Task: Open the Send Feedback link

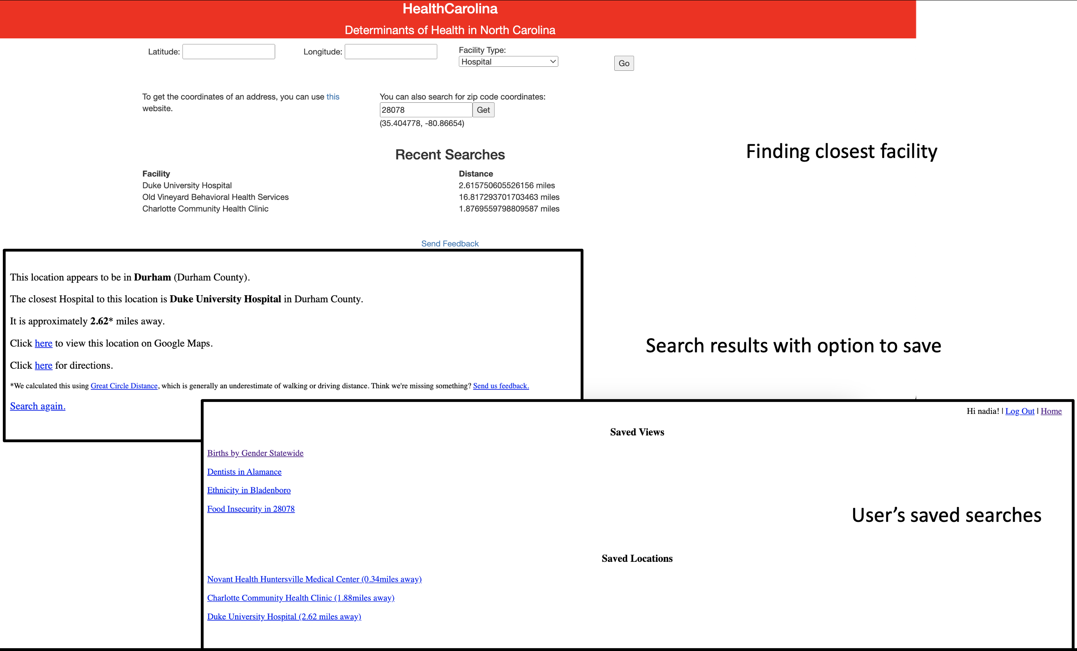Action: [450, 244]
